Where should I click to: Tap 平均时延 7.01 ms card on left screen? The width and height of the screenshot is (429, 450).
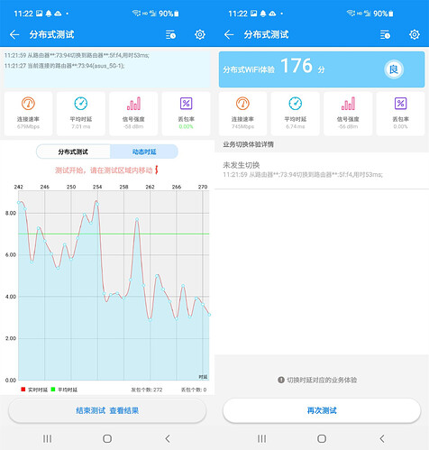pos(81,114)
